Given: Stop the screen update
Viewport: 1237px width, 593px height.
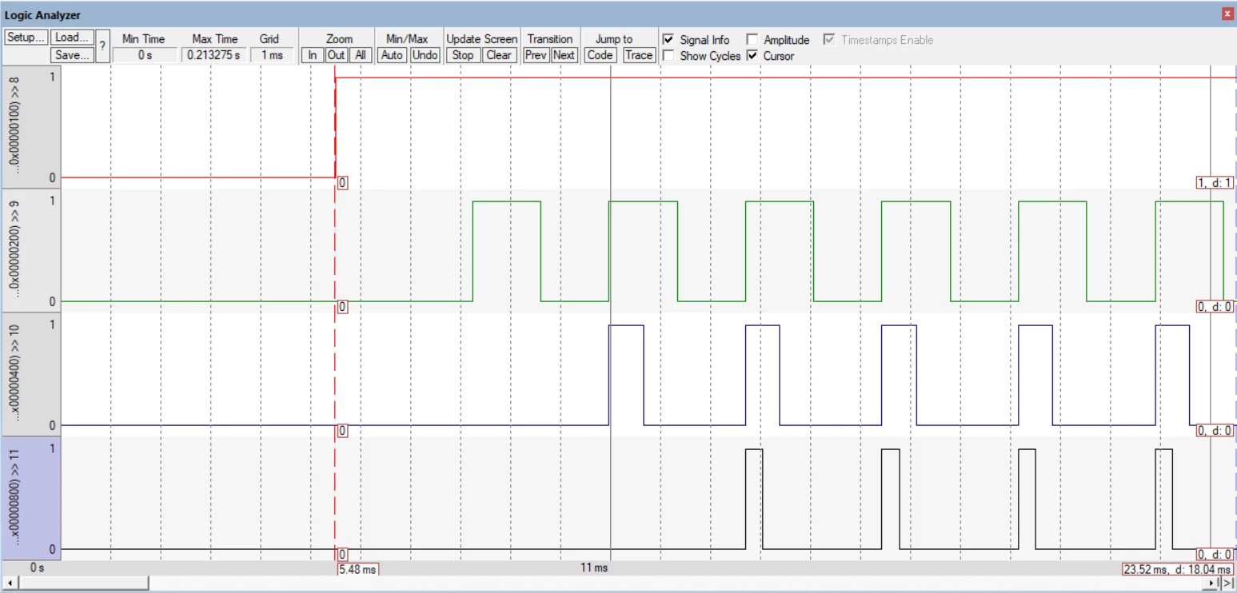Looking at the screenshot, I should click(x=463, y=55).
